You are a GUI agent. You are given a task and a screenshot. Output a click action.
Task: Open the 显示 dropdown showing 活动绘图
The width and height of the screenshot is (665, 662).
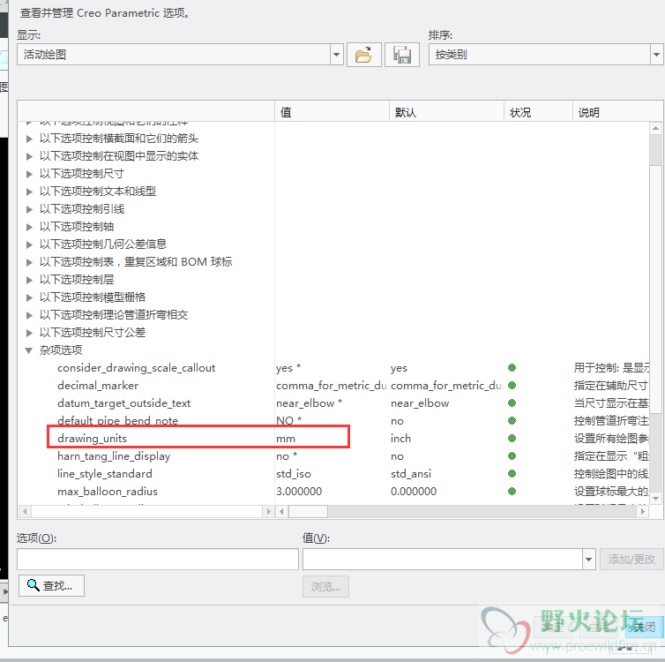336,55
